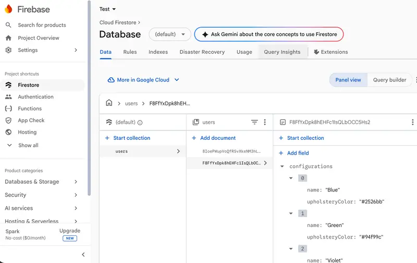
Task: Open the Indexes tab
Action: pyautogui.click(x=158, y=52)
